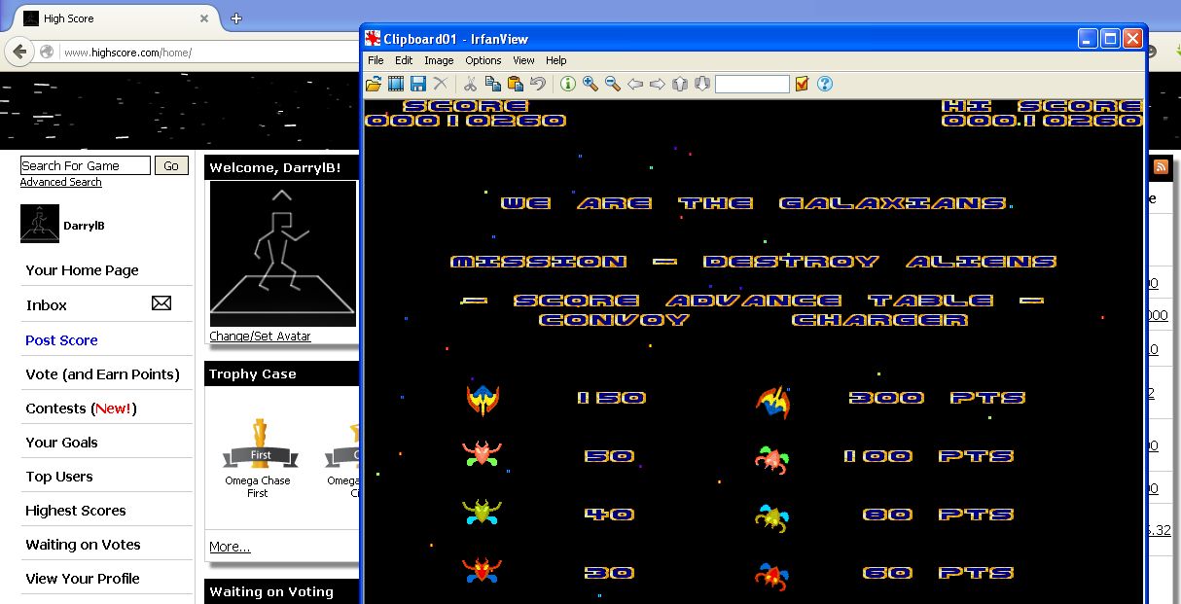1181x604 pixels.
Task: Open the Edit menu in IrfanView
Action: point(404,60)
